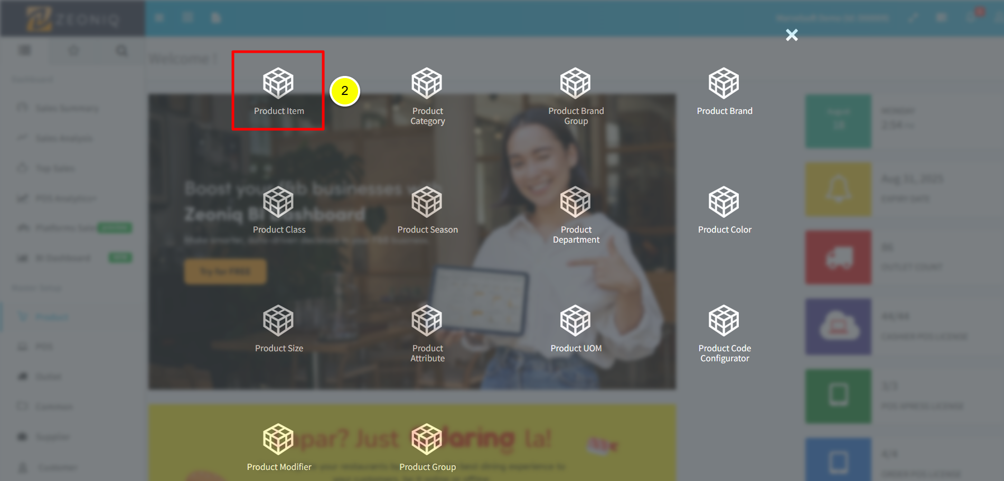Open the Product Category module
The image size is (1004, 481).
click(x=427, y=96)
